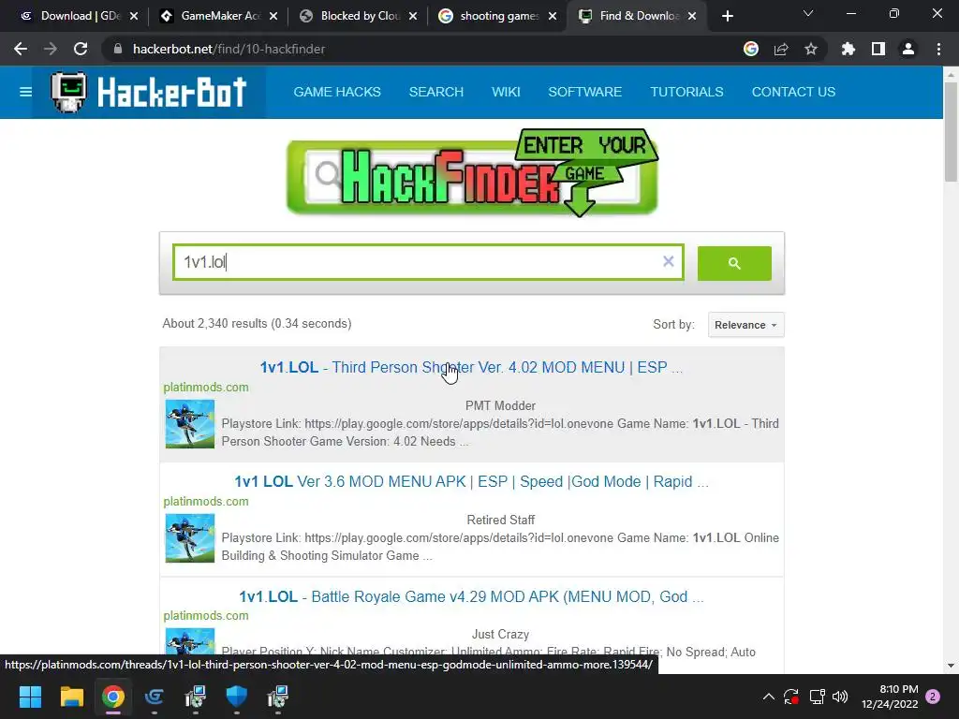Open Chrome three-dot menu

(938, 49)
